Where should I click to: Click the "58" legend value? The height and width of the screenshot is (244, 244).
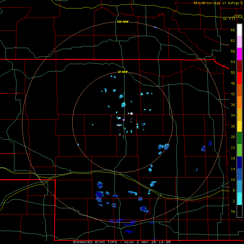coord(233,51)
